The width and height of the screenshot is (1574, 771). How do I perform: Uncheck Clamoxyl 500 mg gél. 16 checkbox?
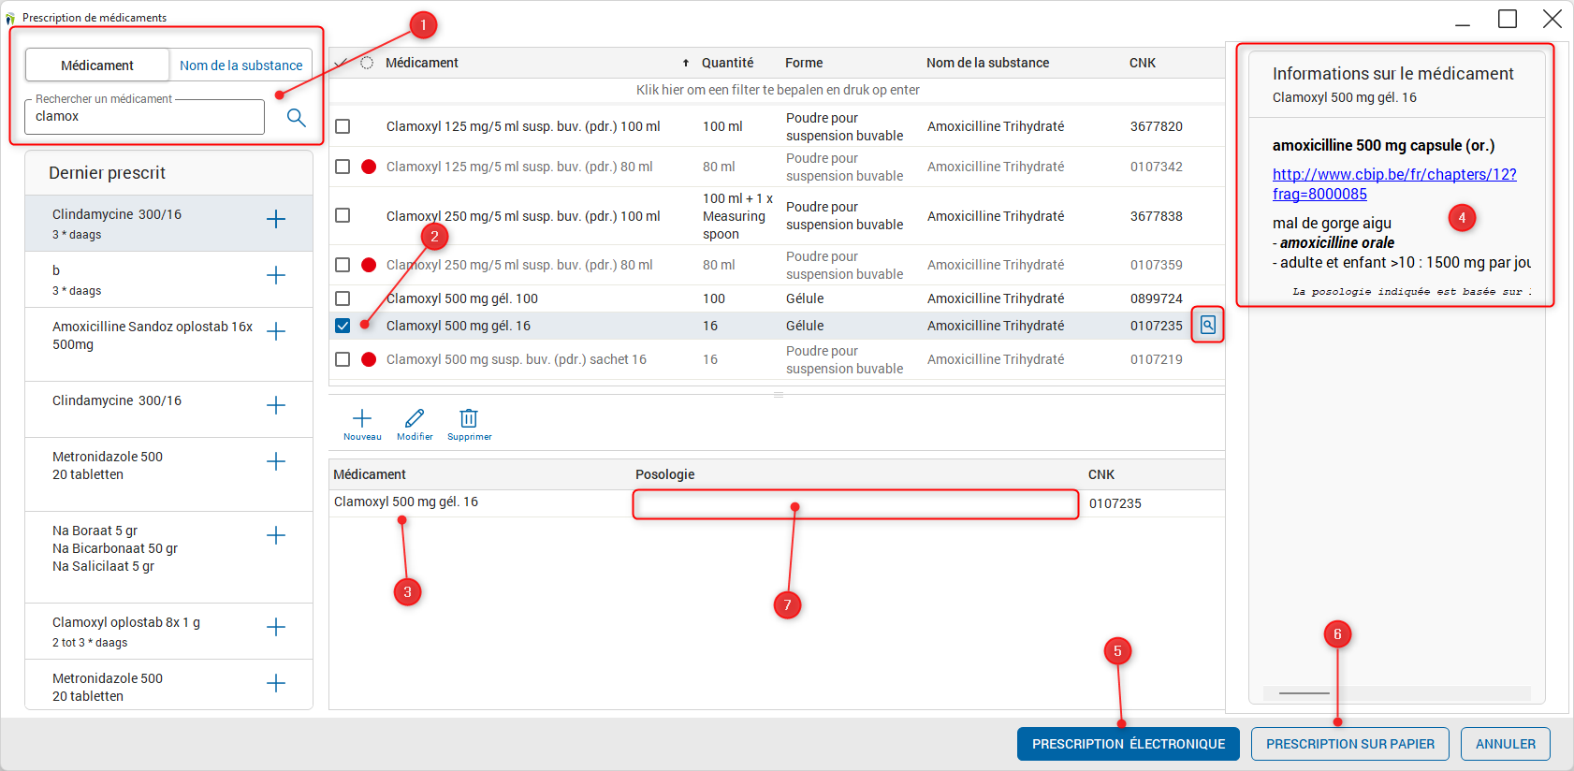(x=342, y=326)
